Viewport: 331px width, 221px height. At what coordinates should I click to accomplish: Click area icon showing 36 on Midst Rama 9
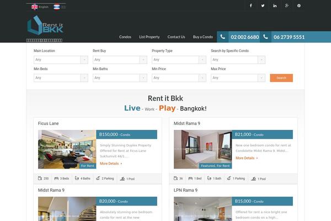tap(175, 178)
